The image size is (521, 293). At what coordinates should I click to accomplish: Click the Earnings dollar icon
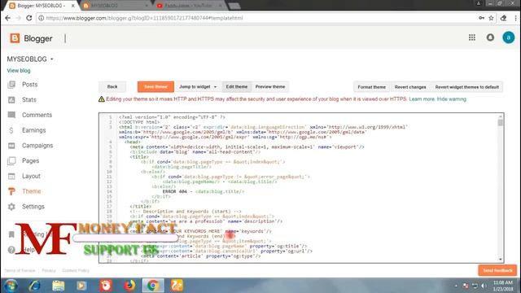pyautogui.click(x=11, y=130)
